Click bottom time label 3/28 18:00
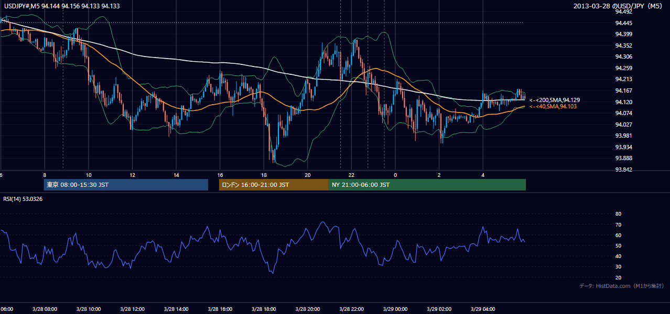The width and height of the screenshot is (670, 314). point(264,309)
